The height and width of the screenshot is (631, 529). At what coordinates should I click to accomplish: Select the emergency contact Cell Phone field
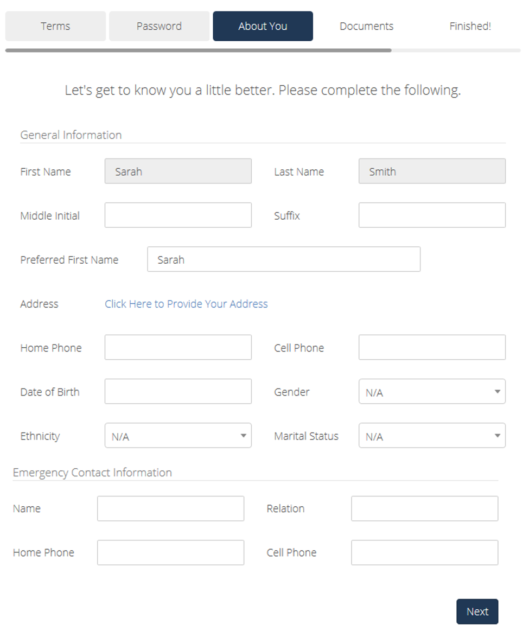point(424,552)
